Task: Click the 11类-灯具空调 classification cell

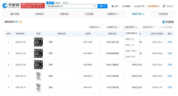Action: click(x=112, y=87)
